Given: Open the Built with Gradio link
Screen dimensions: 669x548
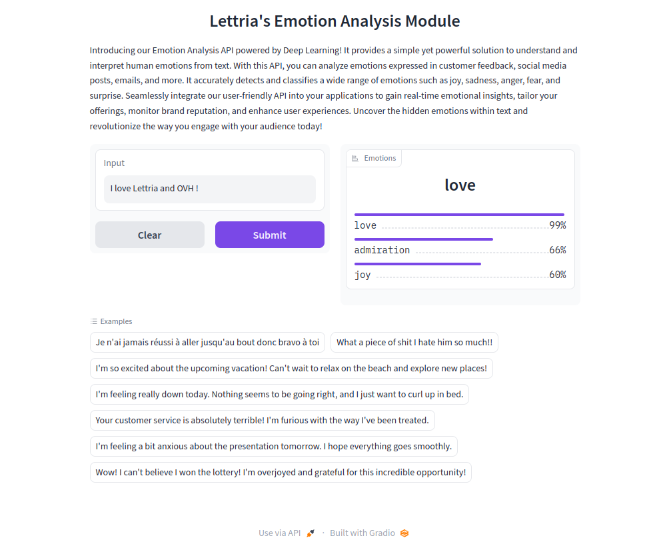Looking at the screenshot, I should (x=362, y=533).
